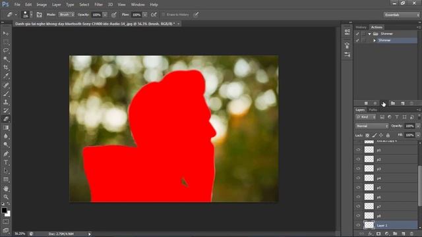Open the Filter menu
The image size is (422, 237).
coord(98,5)
